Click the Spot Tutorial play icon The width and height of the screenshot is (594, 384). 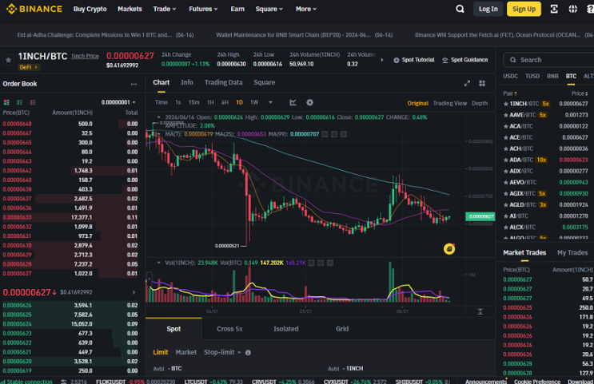(x=397, y=60)
